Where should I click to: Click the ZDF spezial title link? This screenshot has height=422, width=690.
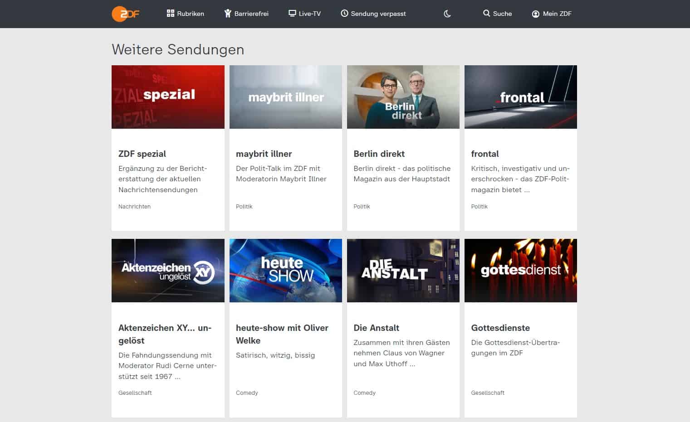(142, 154)
